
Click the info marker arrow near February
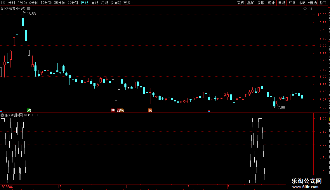[209, 111]
